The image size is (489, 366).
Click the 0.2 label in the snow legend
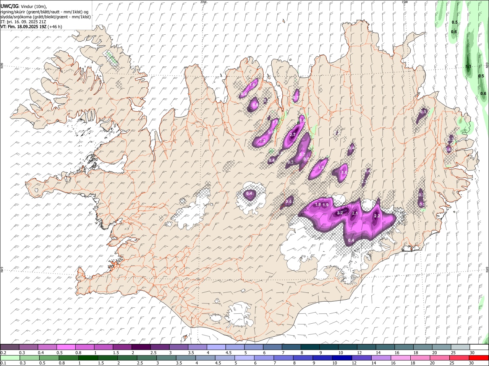click(x=3, y=353)
